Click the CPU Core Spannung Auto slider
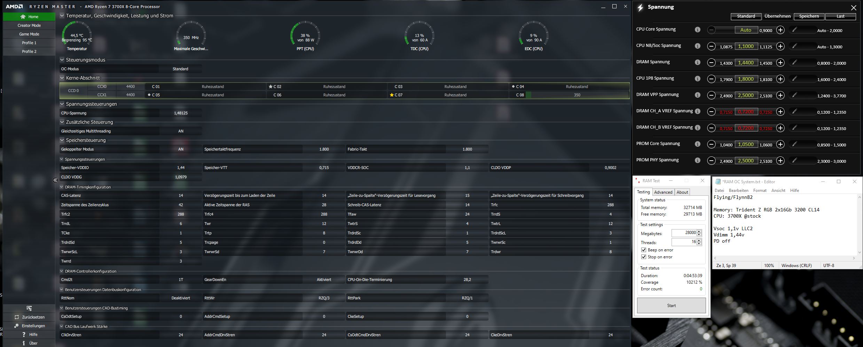Screen dimensions: 863x347 click(746, 30)
